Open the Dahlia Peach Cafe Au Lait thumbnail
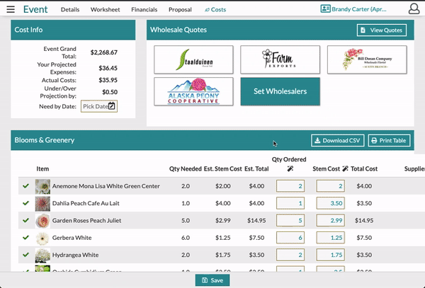Screen dimensions: 425x288 (x=42, y=204)
